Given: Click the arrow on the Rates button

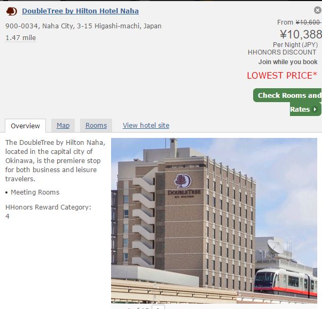Looking at the screenshot, I should (315, 110).
